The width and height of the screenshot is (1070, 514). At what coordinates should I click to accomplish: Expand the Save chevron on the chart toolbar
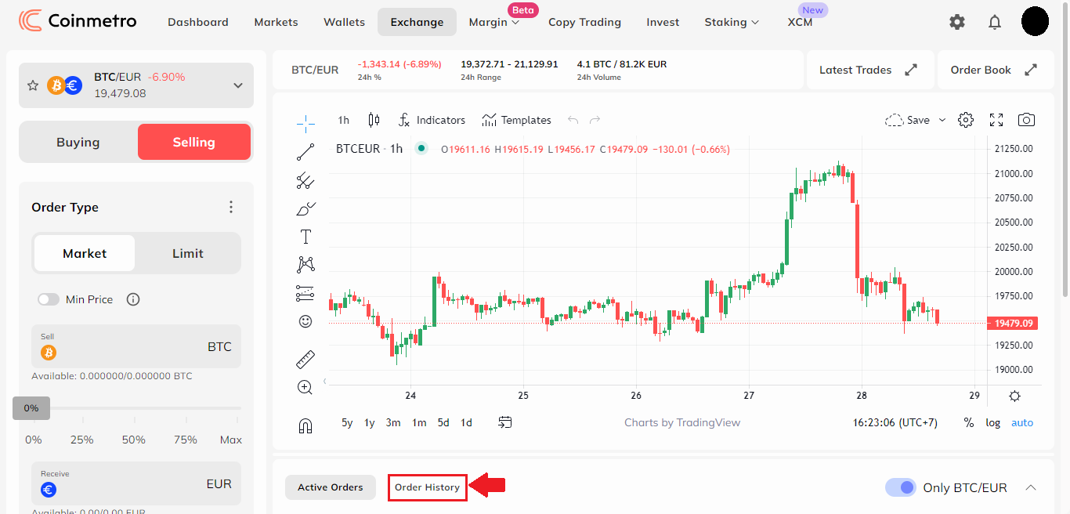tap(944, 119)
